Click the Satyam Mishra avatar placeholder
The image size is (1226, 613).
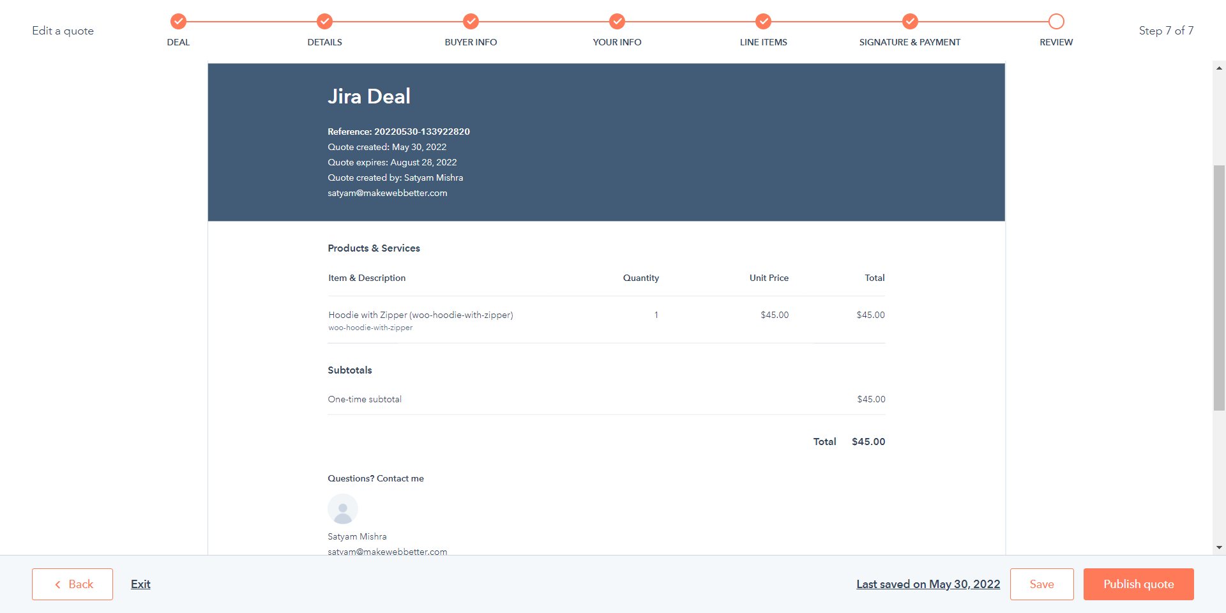[x=343, y=509]
